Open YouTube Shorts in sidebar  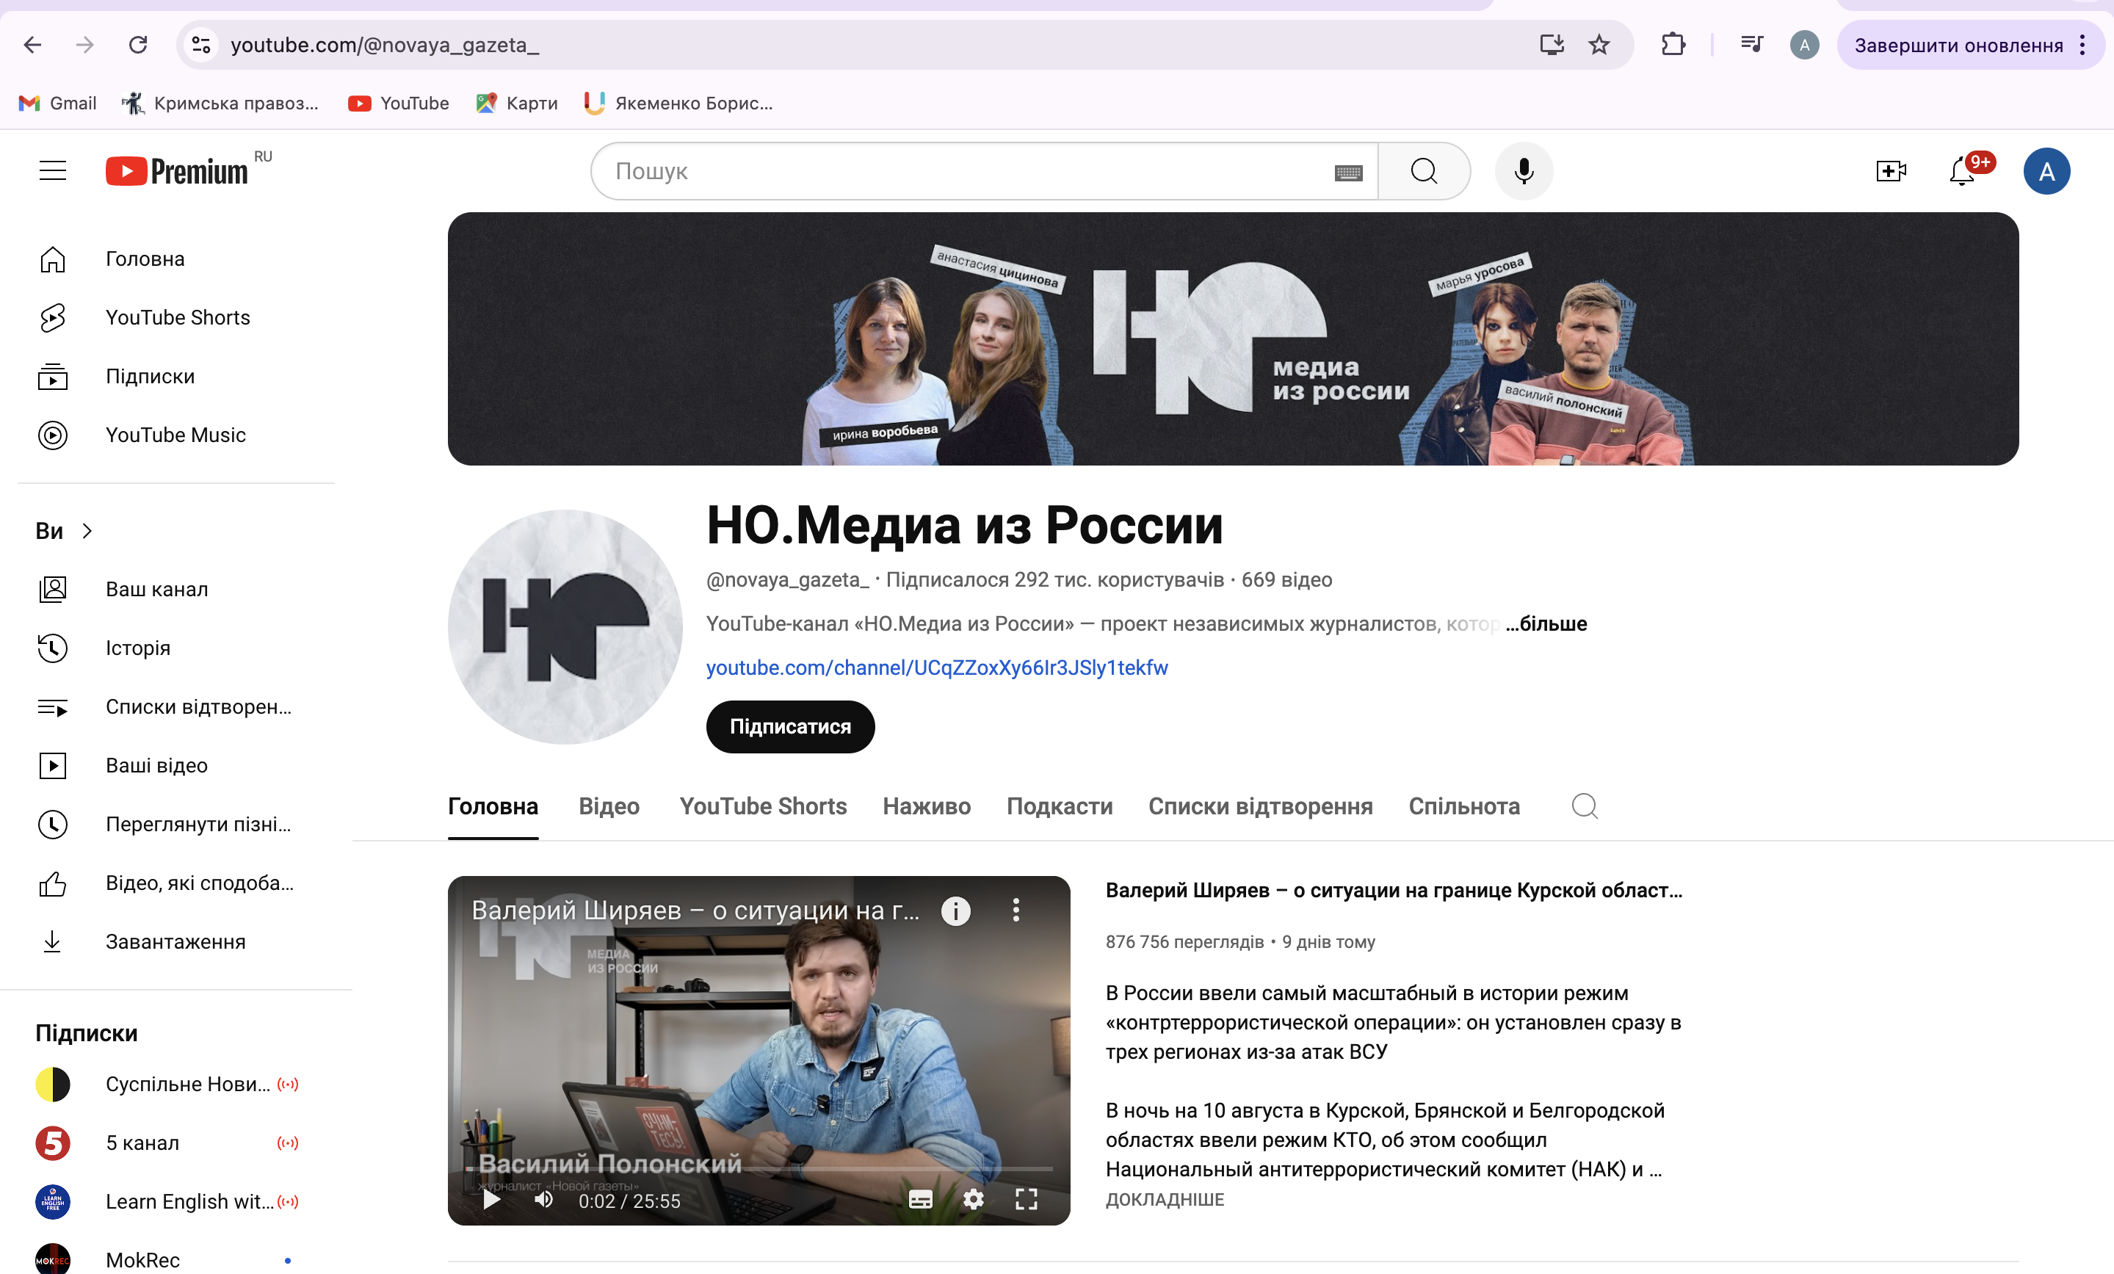click(x=176, y=317)
